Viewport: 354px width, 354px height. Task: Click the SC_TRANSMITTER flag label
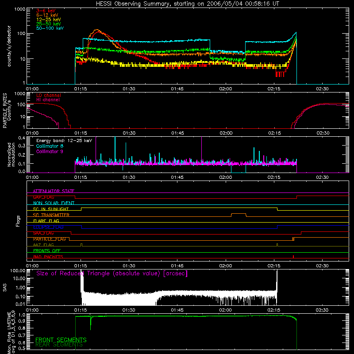pyautogui.click(x=51, y=215)
